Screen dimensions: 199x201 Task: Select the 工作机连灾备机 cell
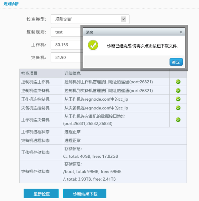coord(41,120)
